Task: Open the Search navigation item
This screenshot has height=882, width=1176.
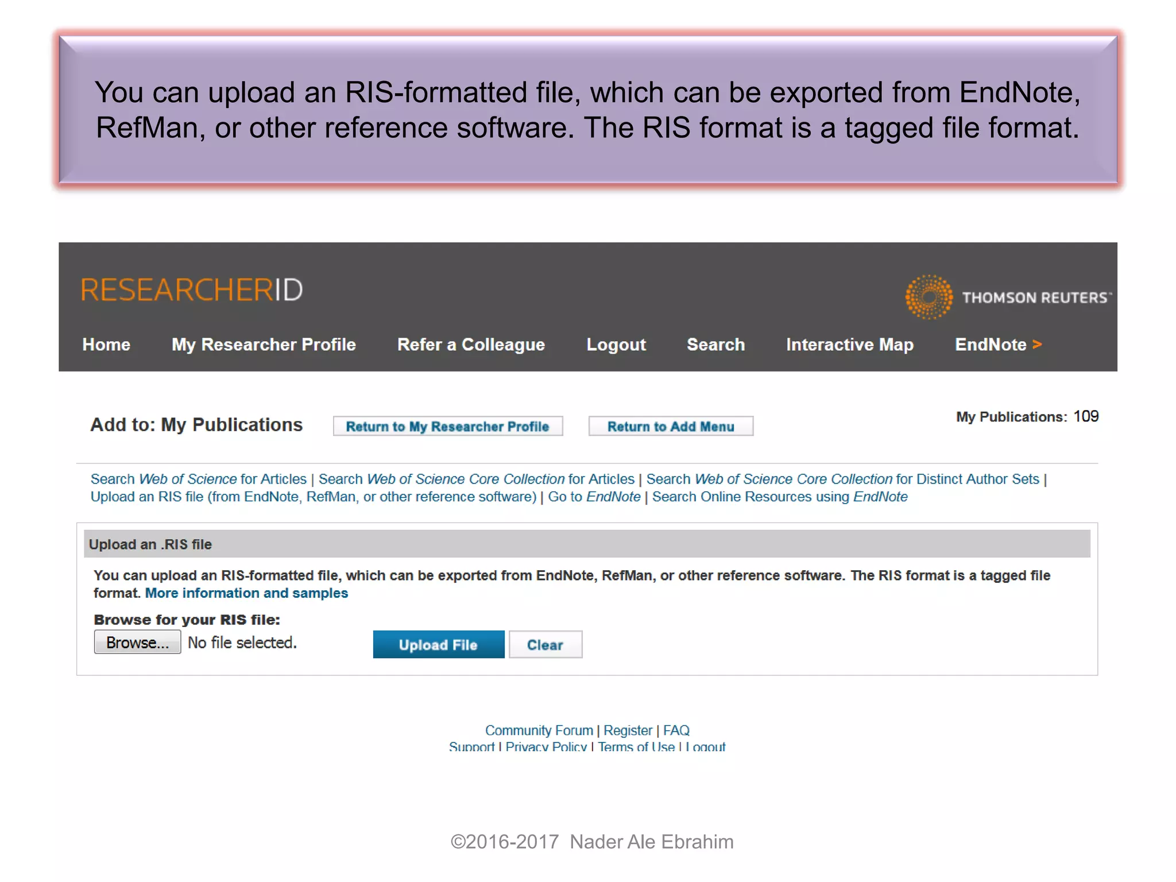Action: pos(715,345)
